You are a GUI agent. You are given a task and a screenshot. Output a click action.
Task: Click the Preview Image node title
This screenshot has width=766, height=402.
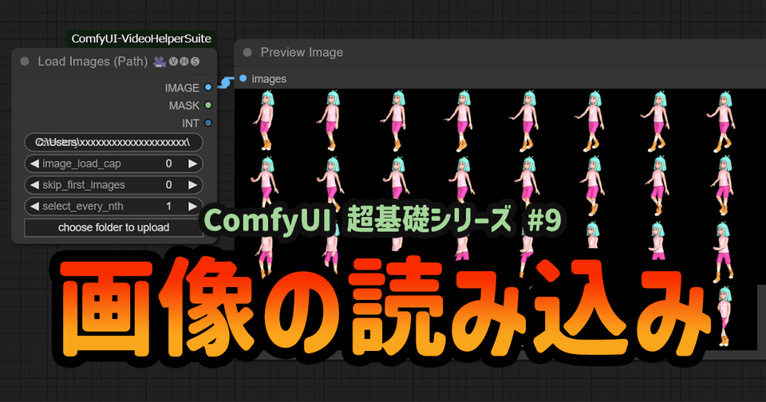[x=302, y=53]
